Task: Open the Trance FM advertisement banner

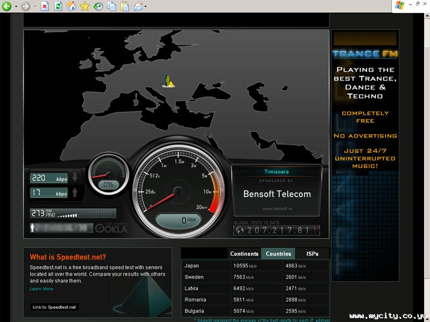Action: [x=365, y=156]
